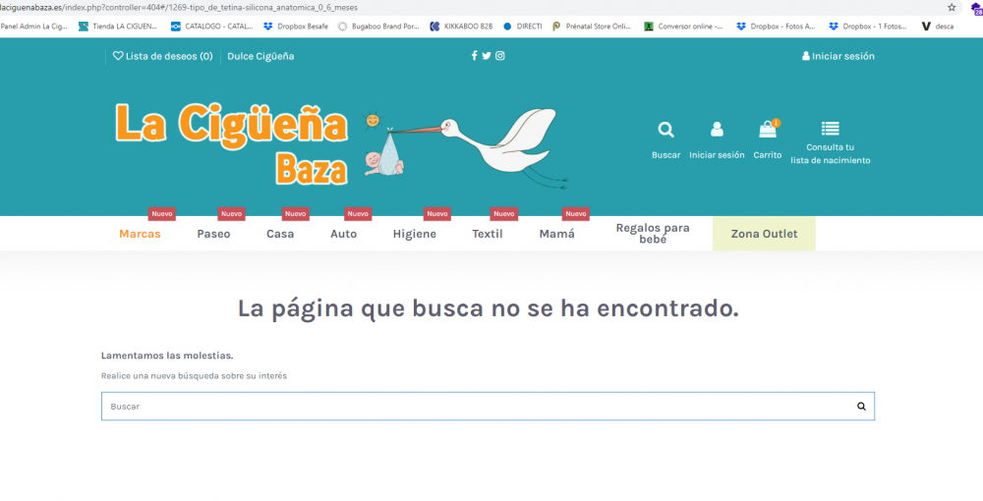Open the Textil menu

488,234
